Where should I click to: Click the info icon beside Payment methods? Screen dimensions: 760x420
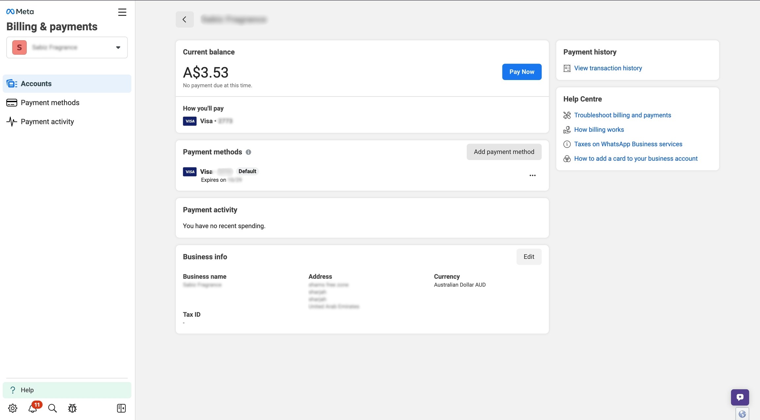tap(248, 152)
